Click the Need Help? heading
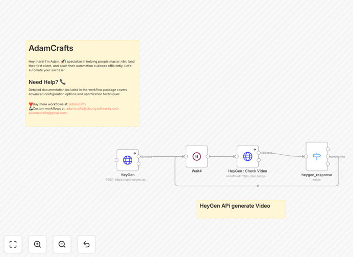 click(x=47, y=82)
